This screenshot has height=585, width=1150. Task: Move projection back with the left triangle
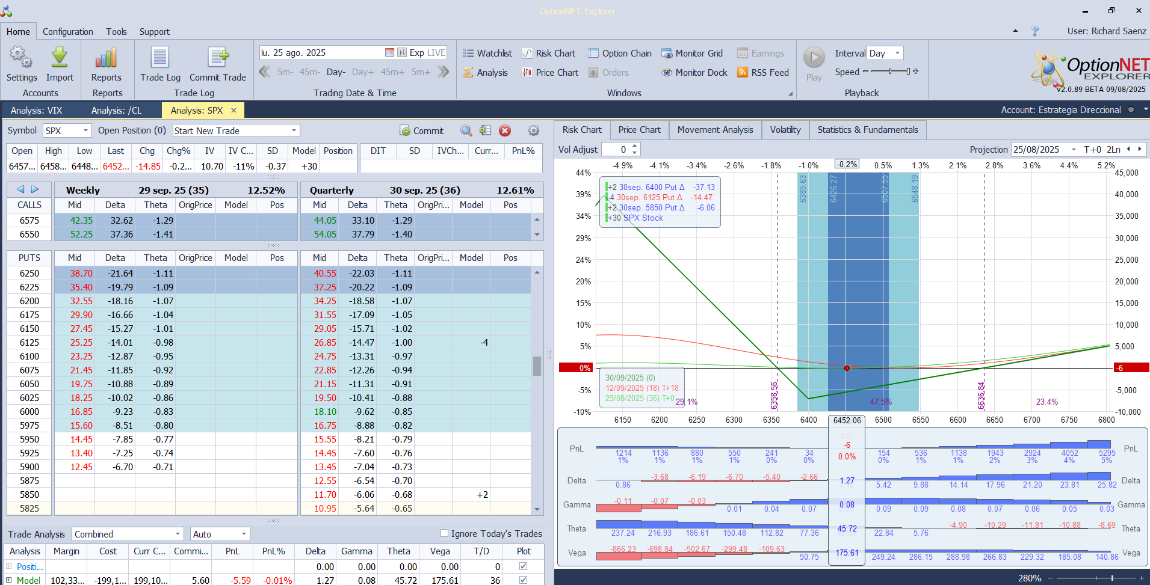[x=1128, y=149]
